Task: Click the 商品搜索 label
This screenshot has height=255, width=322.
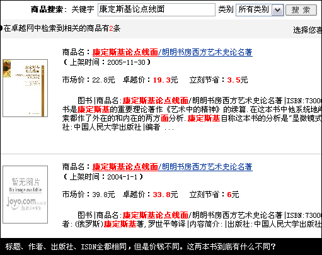Action: (47, 9)
